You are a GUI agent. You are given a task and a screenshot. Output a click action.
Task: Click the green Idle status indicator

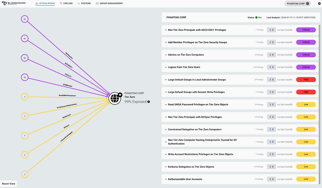(x=256, y=18)
